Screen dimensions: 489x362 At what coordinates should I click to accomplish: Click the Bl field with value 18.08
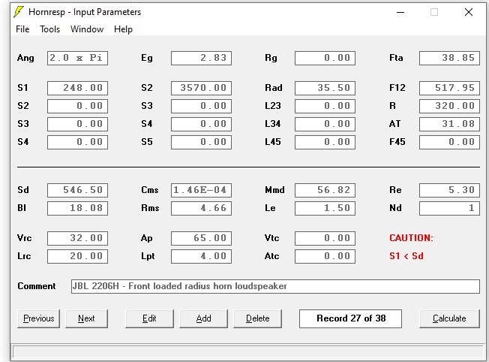point(78,209)
